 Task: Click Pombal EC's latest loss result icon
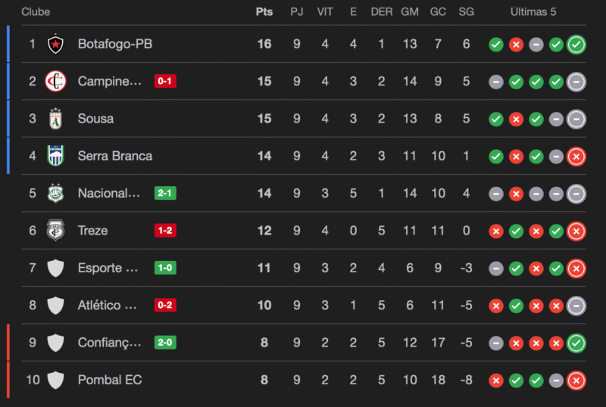576,381
